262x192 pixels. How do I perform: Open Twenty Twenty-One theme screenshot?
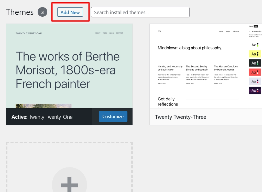(69, 66)
